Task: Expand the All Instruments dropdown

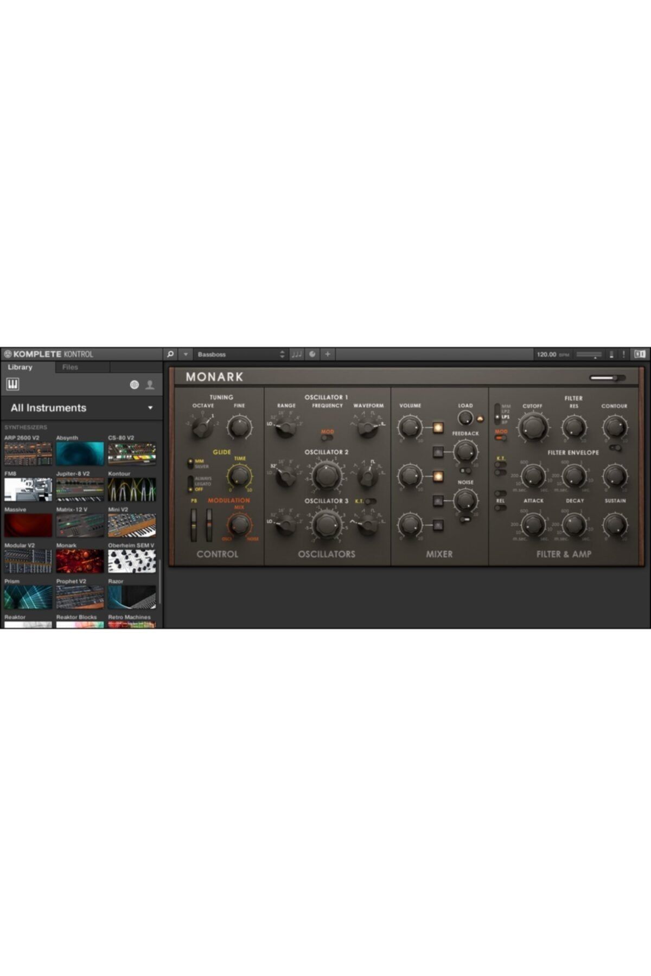Action: click(x=81, y=408)
